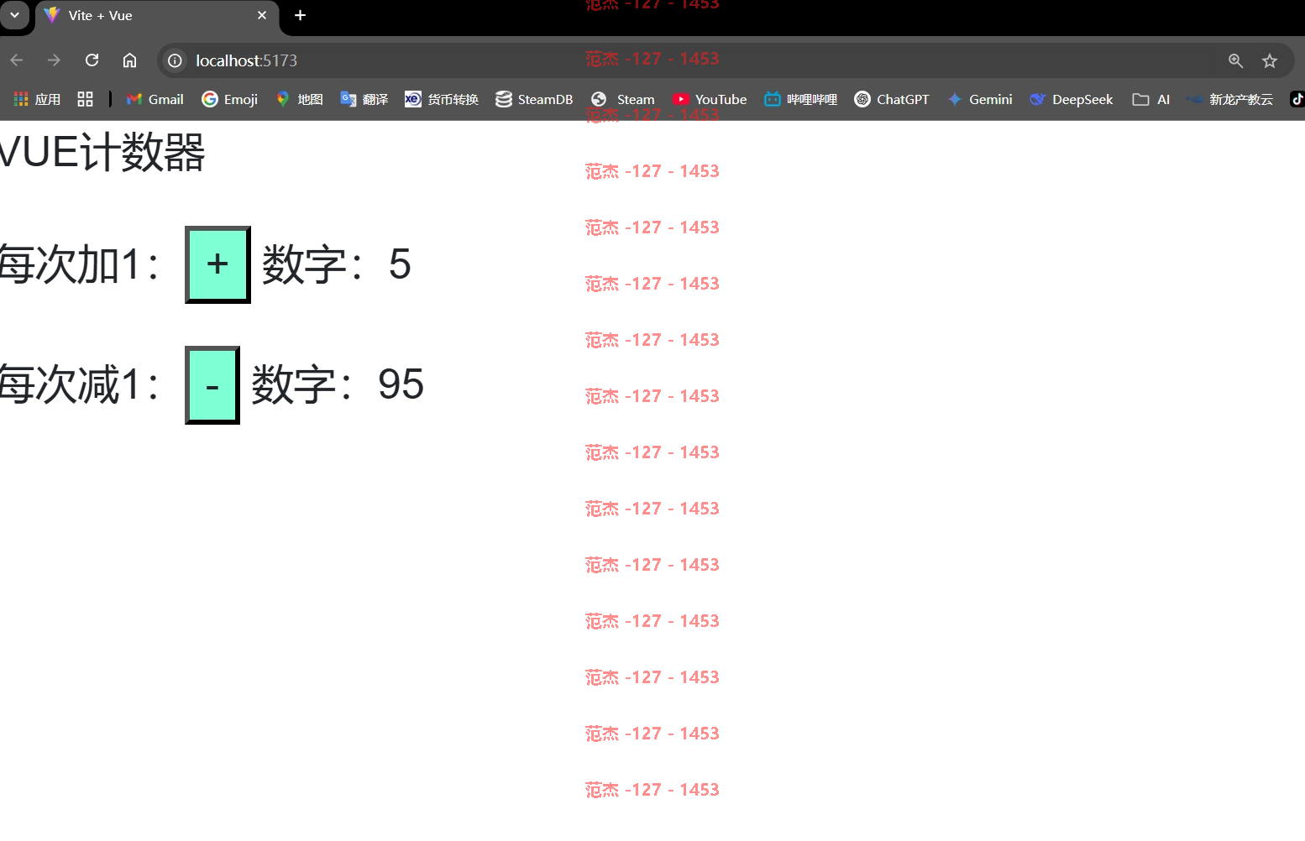The image size is (1305, 841).
Task: Click the 数字: 5 counter value
Action: click(337, 265)
